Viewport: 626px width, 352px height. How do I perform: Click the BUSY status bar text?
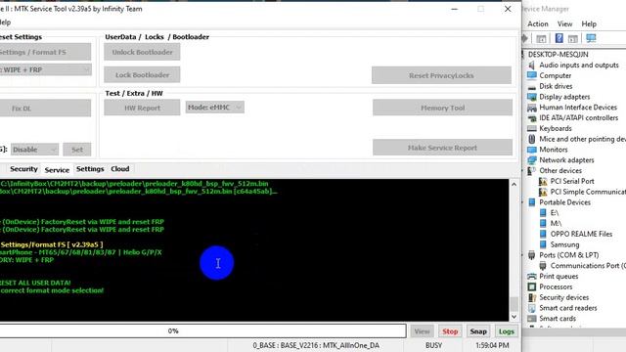[433, 345]
